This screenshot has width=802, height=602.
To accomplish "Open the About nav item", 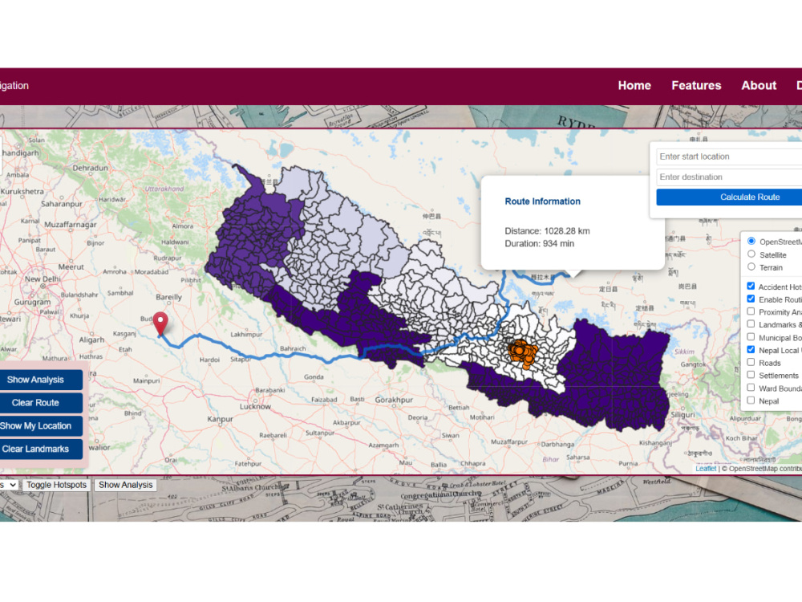I will pos(759,86).
